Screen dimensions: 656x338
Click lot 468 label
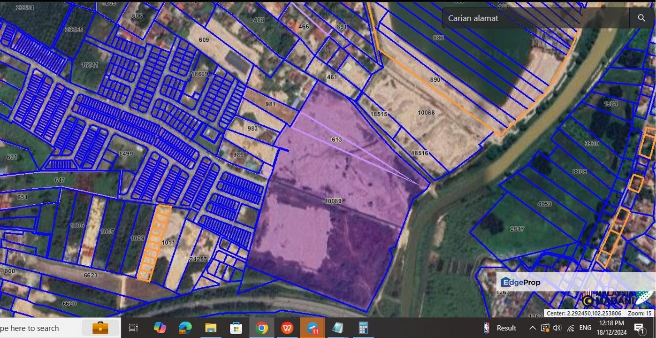pos(259,20)
